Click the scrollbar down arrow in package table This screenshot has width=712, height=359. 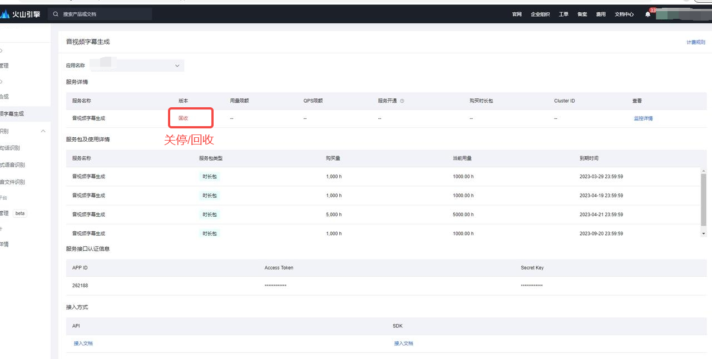[704, 234]
